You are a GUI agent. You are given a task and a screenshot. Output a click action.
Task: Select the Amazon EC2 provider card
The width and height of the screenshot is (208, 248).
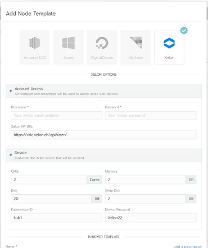(x=35, y=48)
